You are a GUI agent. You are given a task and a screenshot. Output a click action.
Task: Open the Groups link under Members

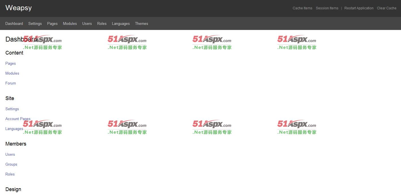tap(11, 164)
